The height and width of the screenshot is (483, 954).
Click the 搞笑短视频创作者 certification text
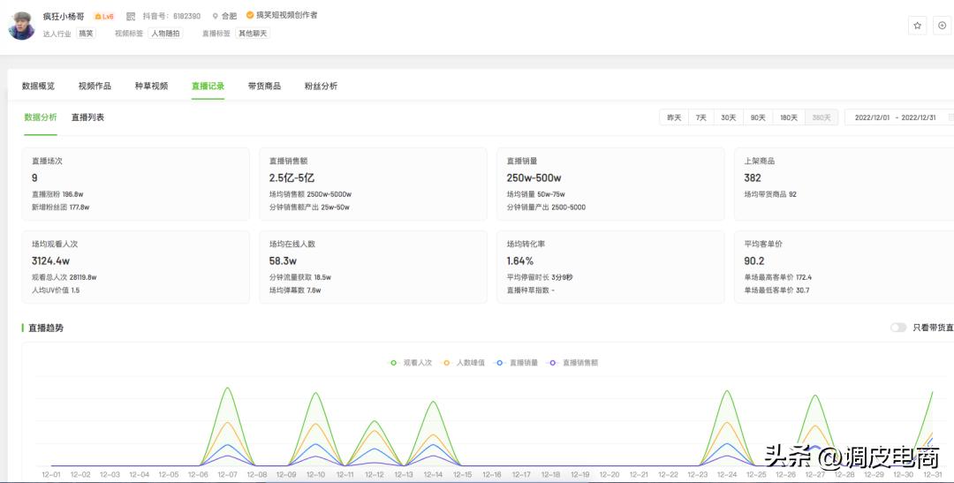coord(286,15)
